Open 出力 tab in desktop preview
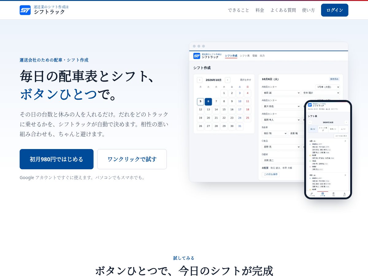 pyautogui.click(x=262, y=56)
